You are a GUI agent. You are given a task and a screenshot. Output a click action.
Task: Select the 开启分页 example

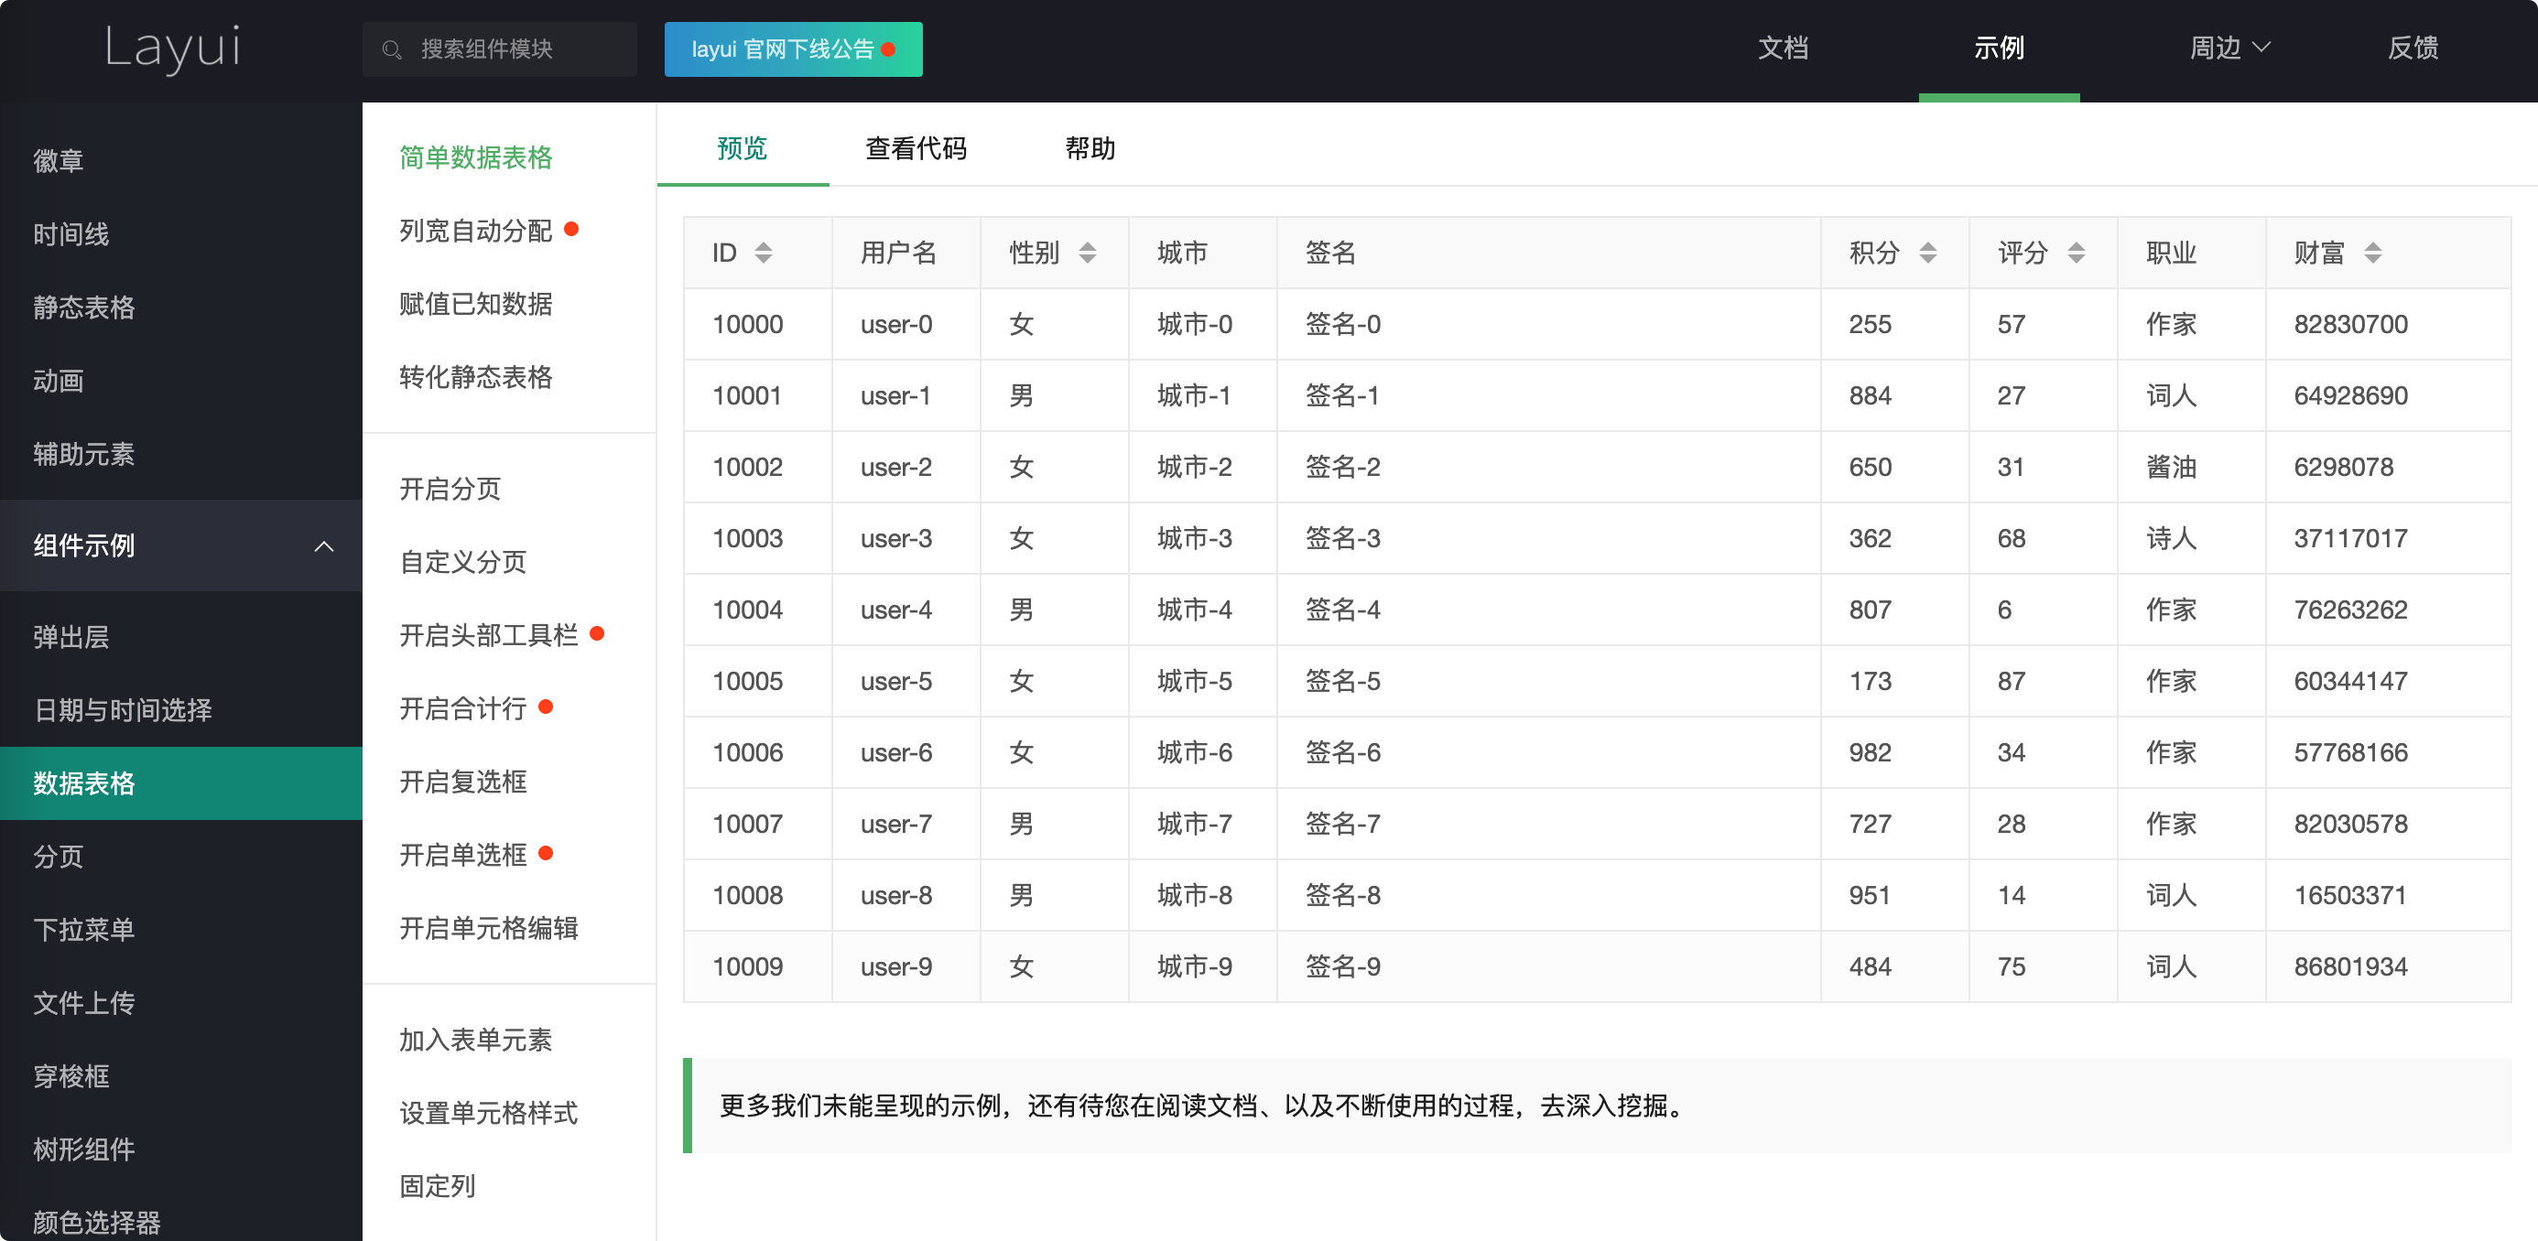click(x=450, y=490)
